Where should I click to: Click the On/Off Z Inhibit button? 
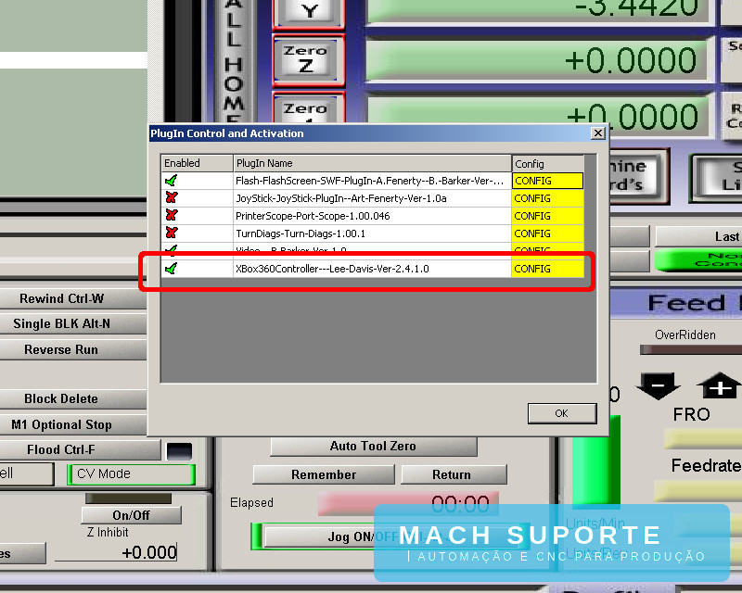[131, 515]
